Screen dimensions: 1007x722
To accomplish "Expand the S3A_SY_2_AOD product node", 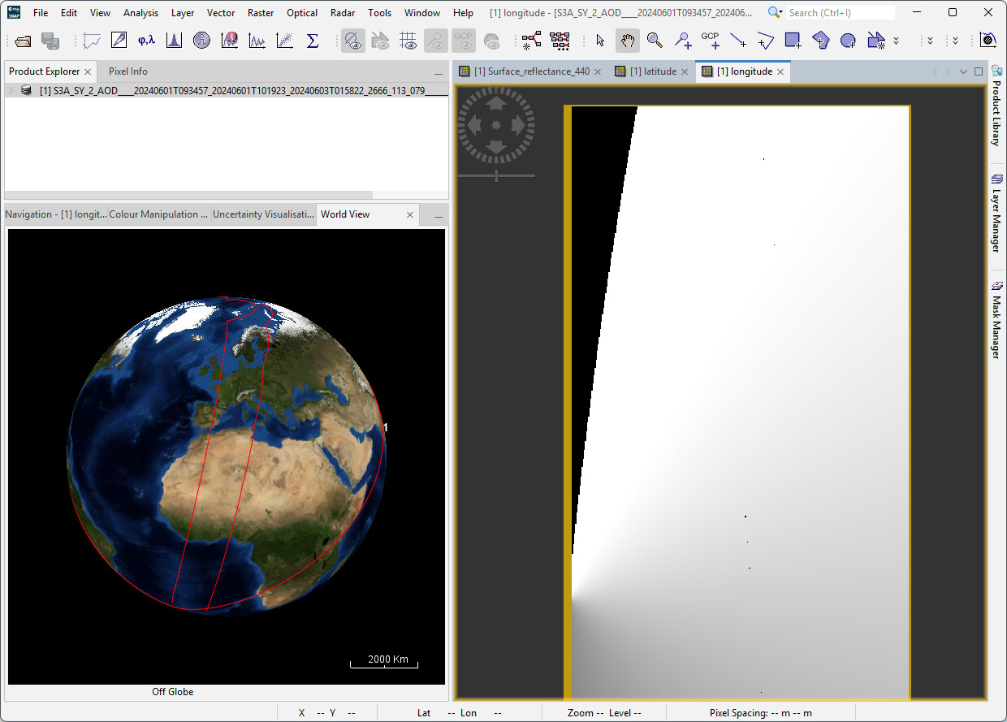I will (8, 90).
